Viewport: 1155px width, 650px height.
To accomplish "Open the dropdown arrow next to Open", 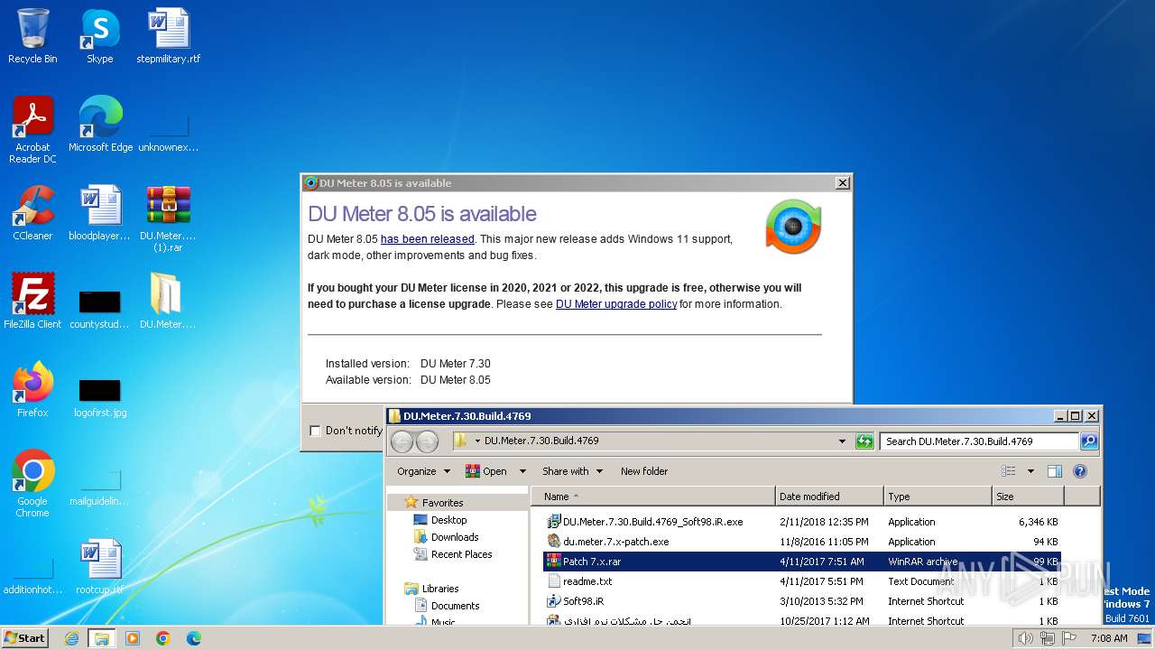I will [521, 471].
